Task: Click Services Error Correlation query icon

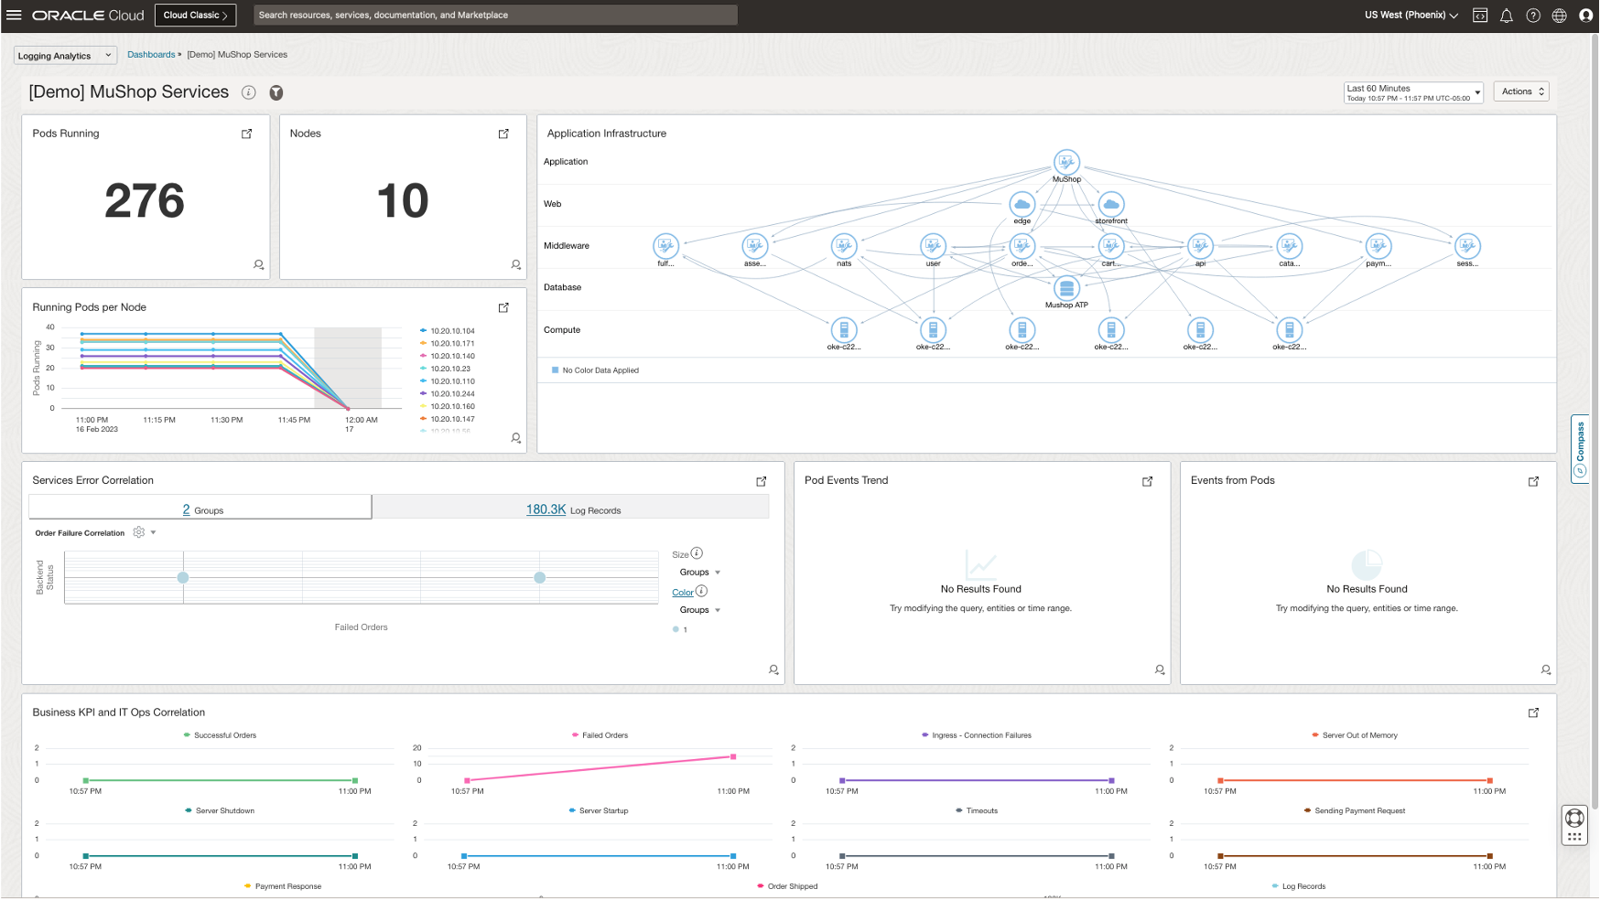Action: click(774, 670)
